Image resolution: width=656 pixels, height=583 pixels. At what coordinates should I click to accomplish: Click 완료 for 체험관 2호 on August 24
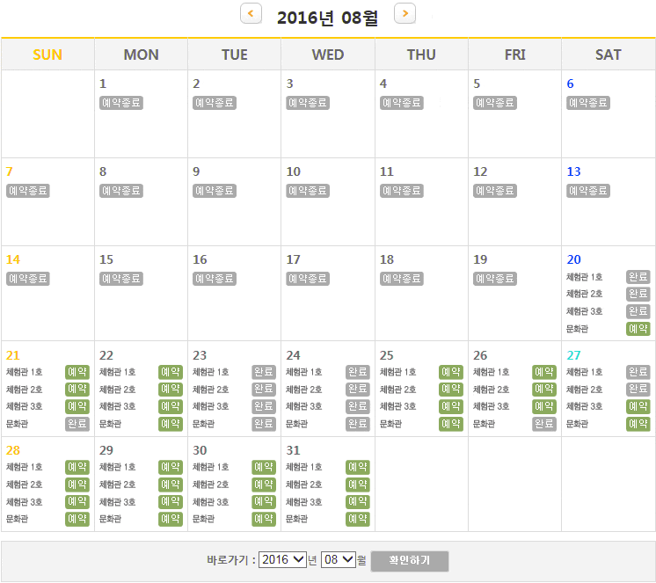pos(358,389)
